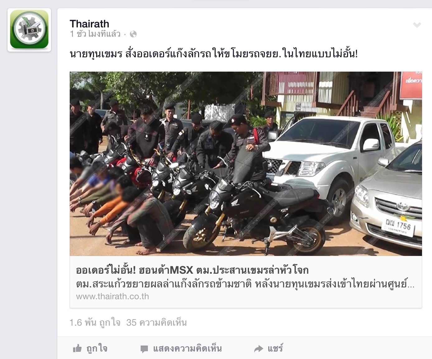Image resolution: width=432 pixels, height=359 pixels.
Task: Show the 35 ความคิดเห็น comments
Action: 157,323
